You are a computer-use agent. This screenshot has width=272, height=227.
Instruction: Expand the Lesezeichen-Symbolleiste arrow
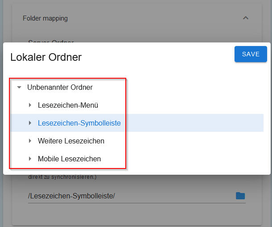click(30, 123)
